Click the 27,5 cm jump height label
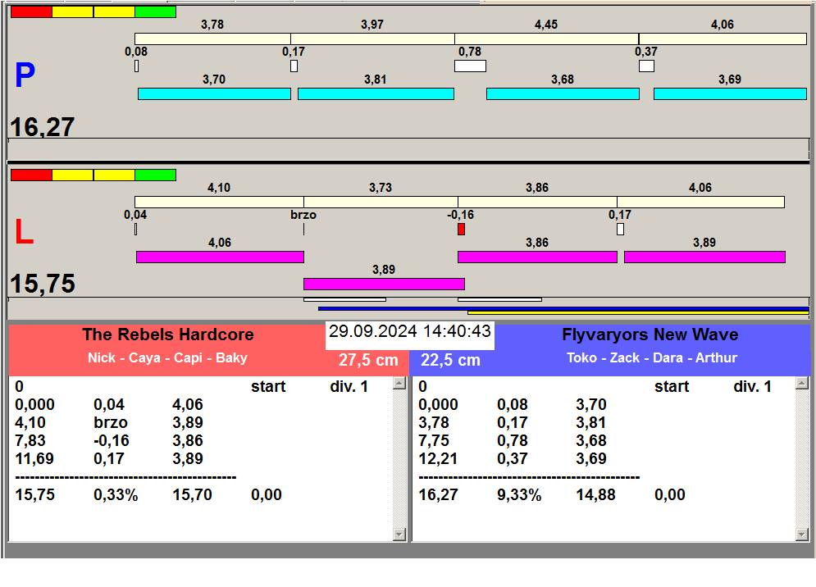 pos(368,360)
